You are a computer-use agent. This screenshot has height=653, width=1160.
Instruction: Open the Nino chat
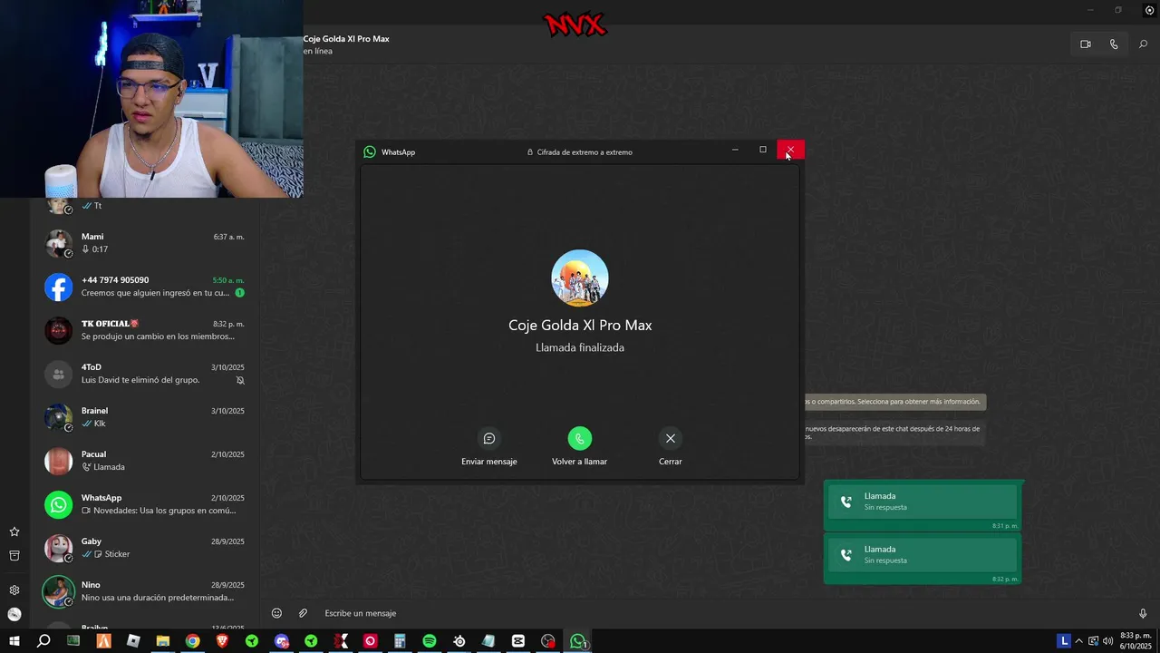click(145, 591)
